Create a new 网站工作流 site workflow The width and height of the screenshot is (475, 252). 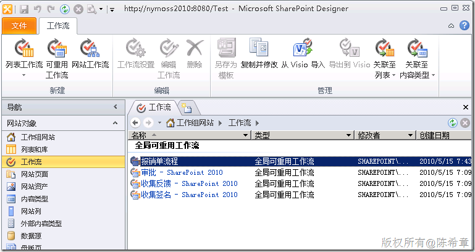(x=90, y=54)
